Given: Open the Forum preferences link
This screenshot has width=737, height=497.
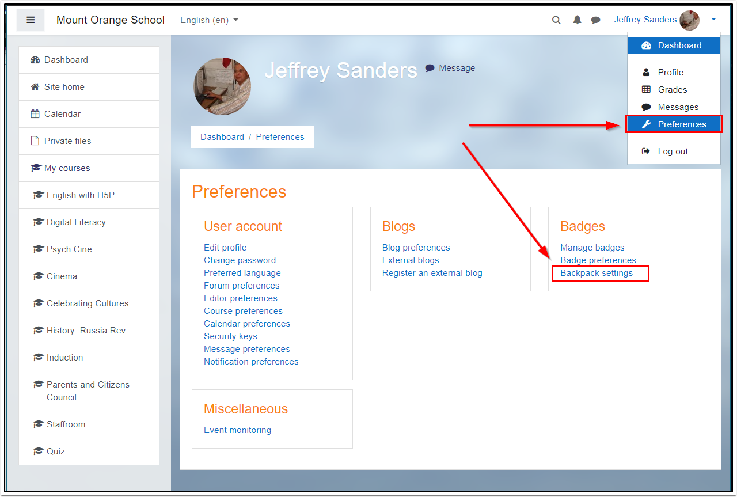Looking at the screenshot, I should pyautogui.click(x=242, y=286).
